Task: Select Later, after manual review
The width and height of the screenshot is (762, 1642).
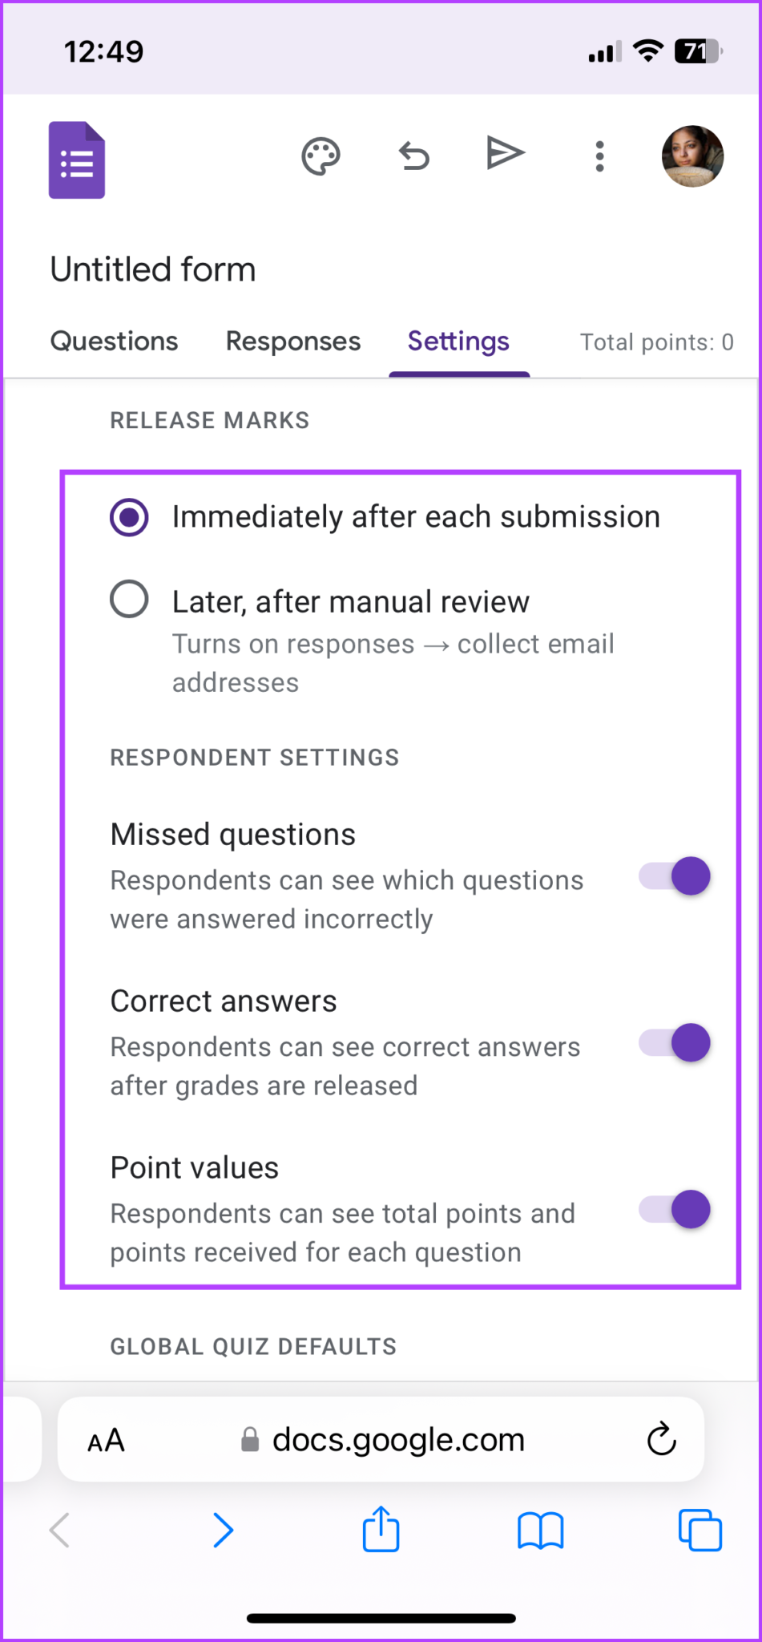Action: [x=129, y=599]
